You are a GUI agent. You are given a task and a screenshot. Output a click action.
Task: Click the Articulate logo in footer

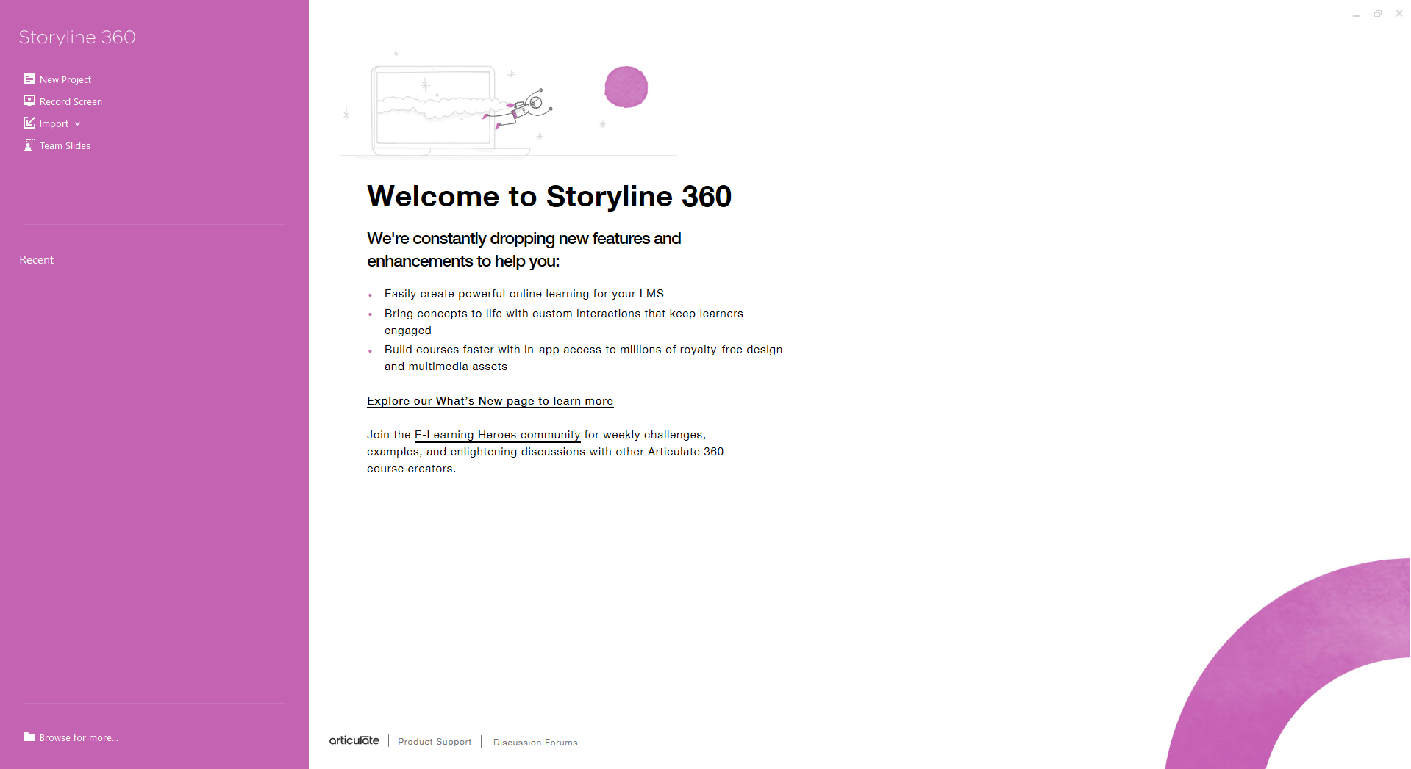click(x=354, y=740)
